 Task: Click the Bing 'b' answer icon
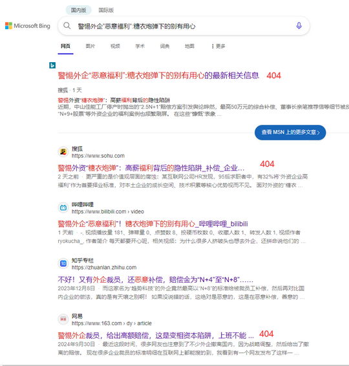coord(52,65)
